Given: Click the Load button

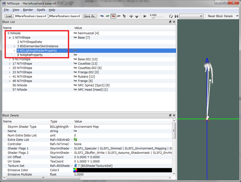Looking at the screenshot, I should 9,16.
